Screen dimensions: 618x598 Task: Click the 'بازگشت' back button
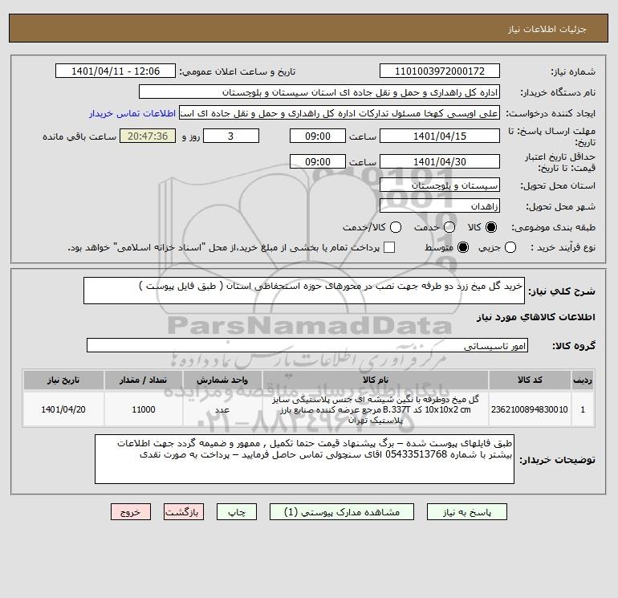pyautogui.click(x=184, y=512)
